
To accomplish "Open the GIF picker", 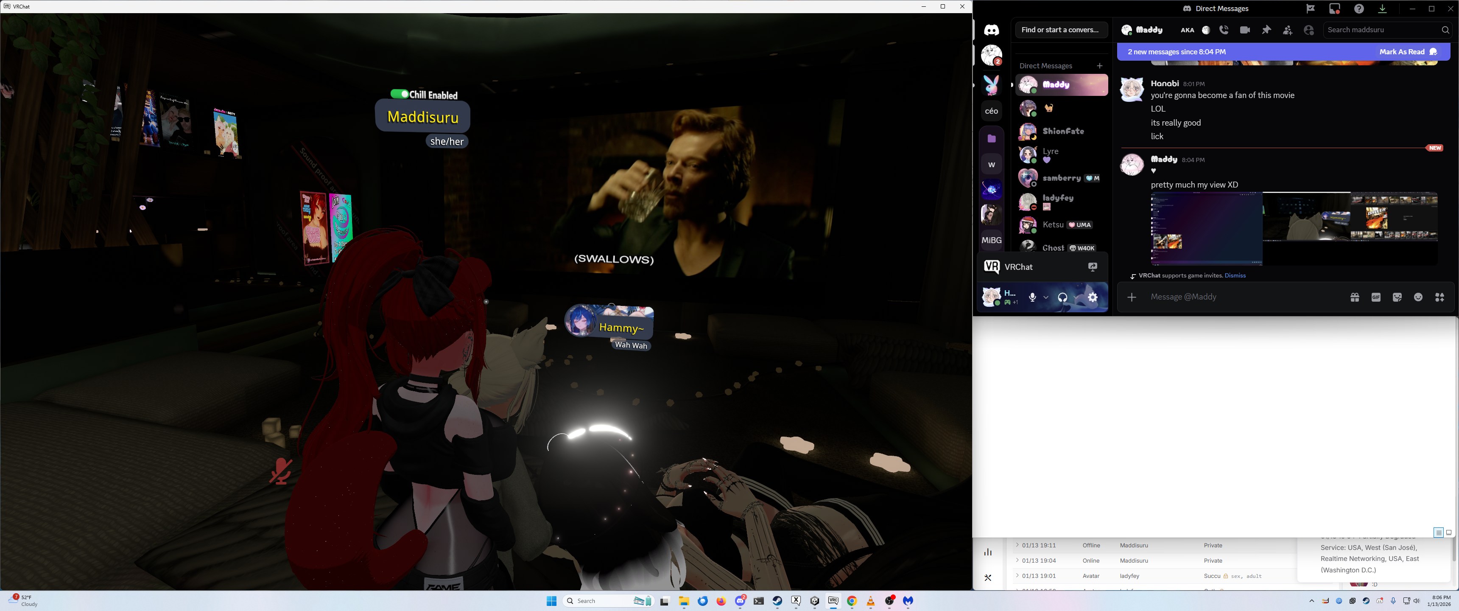I will [1376, 297].
